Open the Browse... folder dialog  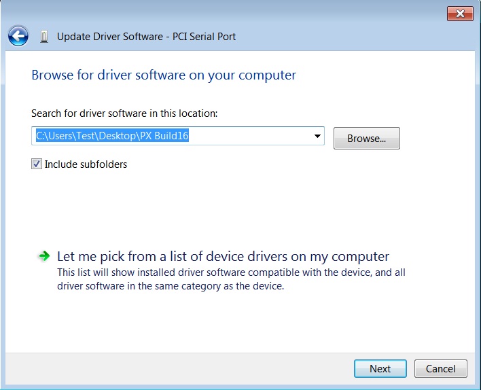(x=367, y=139)
